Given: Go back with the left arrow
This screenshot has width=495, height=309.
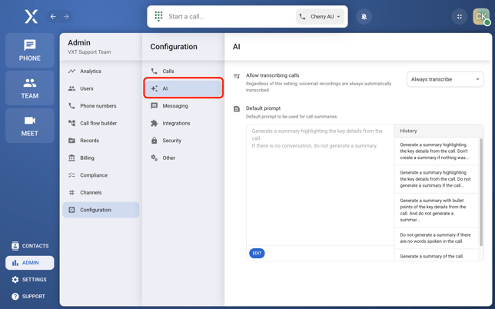Looking at the screenshot, I should [x=53, y=16].
